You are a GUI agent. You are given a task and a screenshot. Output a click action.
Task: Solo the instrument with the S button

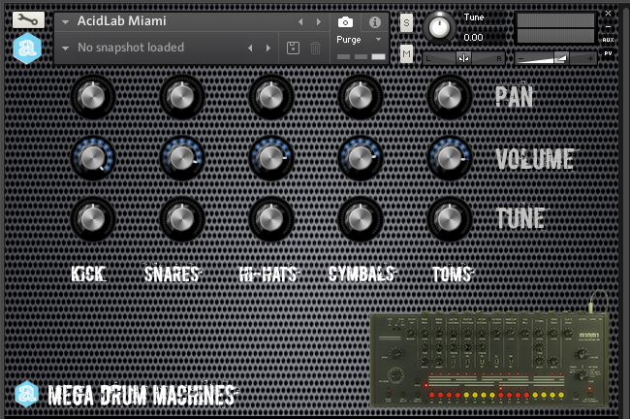[x=406, y=23]
